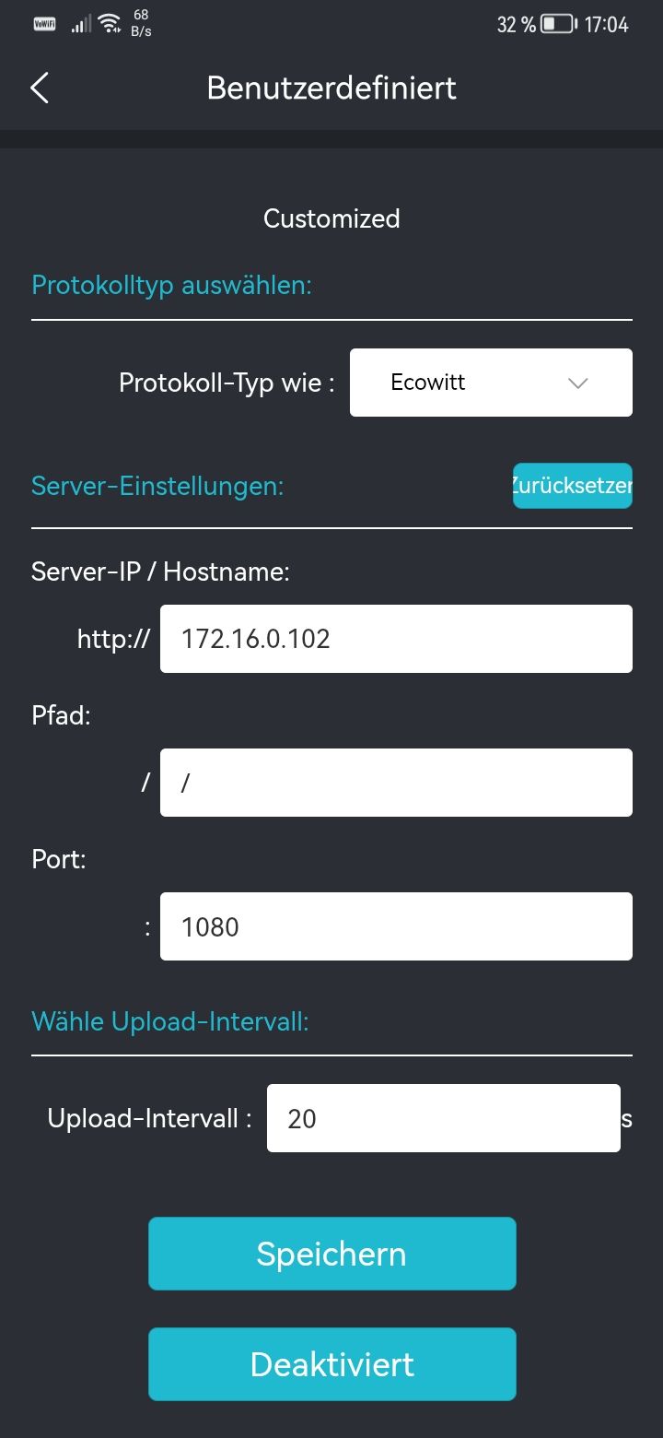This screenshot has height=1438, width=663.
Task: Tap the cellular signal bars icon
Action: tap(81, 24)
